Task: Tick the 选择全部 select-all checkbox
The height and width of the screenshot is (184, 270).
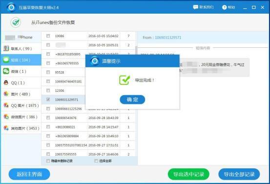Action: click(x=96, y=161)
